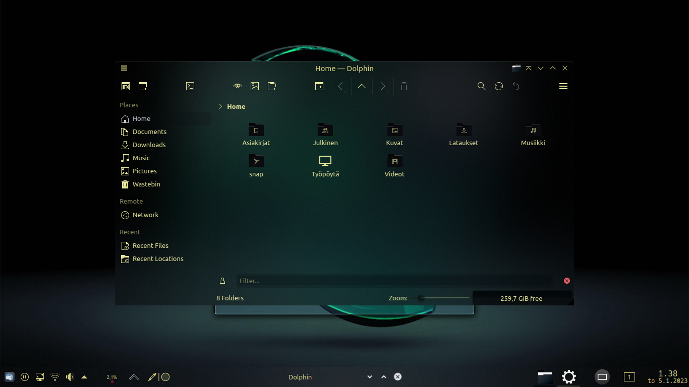Refresh the folder view
The image size is (689, 387).
(x=499, y=86)
